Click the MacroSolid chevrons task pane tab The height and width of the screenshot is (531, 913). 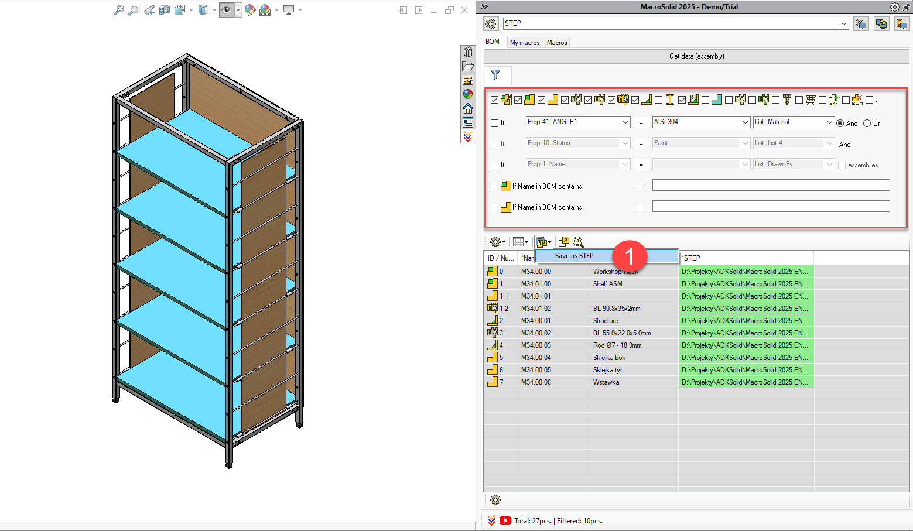(468, 136)
